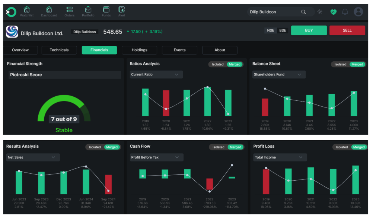Click the app logo at top left
This screenshot has height=219, width=373.
(x=11, y=12)
